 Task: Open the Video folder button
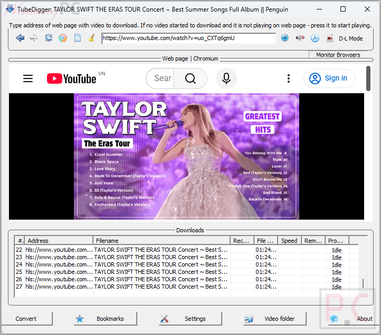tap(275, 319)
